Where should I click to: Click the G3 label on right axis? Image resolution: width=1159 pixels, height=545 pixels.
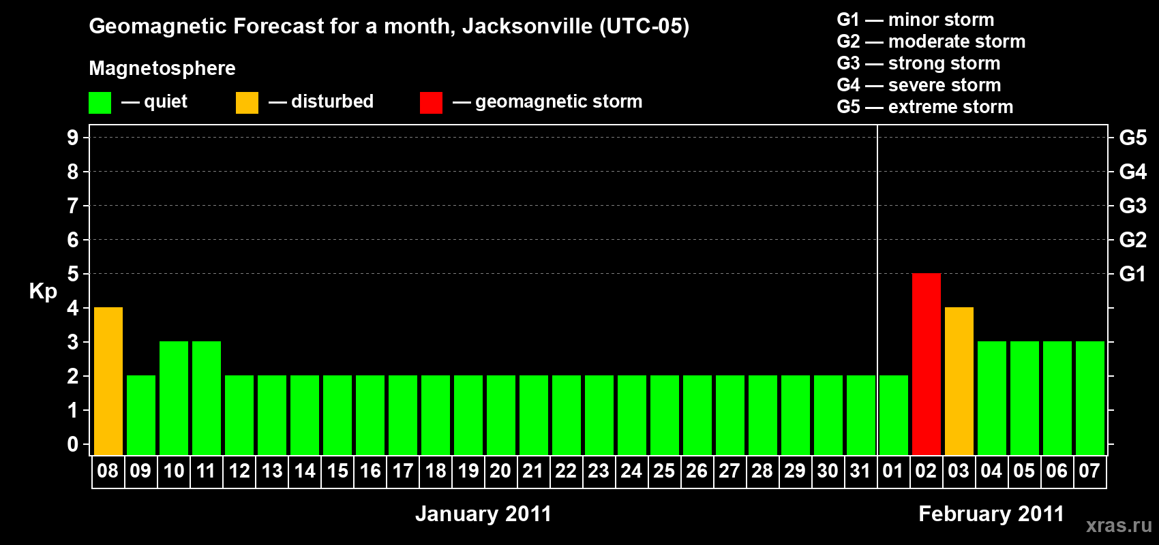(x=1133, y=206)
